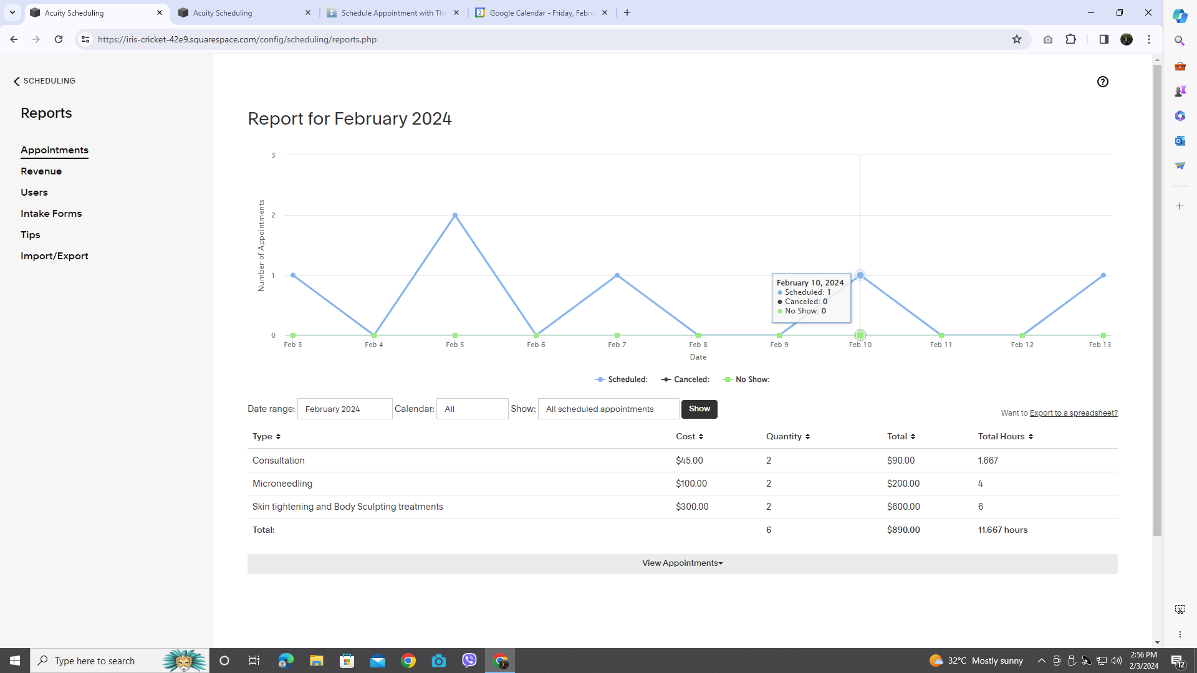This screenshot has height=673, width=1197.
Task: Open the Revenue report section
Action: [x=41, y=171]
